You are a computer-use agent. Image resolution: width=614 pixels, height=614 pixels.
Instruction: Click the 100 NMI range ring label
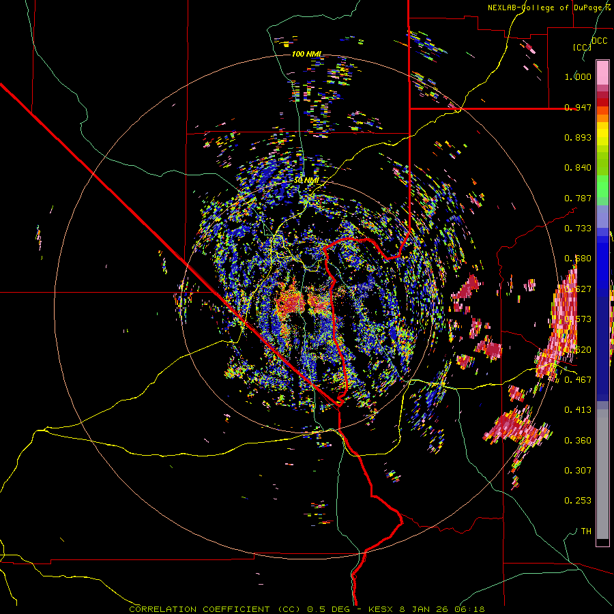coord(307,54)
